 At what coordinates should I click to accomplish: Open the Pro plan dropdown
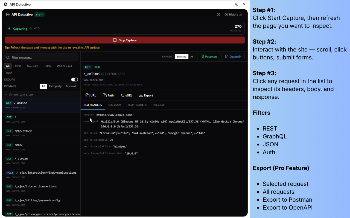(39, 15)
